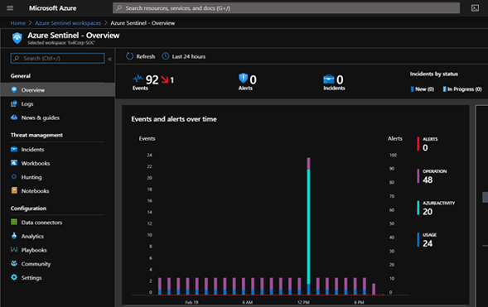Click the Notebooks icon in the sidebar
This screenshot has width=488, height=307.
point(14,190)
